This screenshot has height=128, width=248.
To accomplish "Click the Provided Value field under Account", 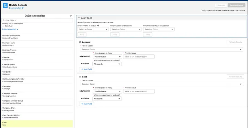I will [x=139, y=56].
